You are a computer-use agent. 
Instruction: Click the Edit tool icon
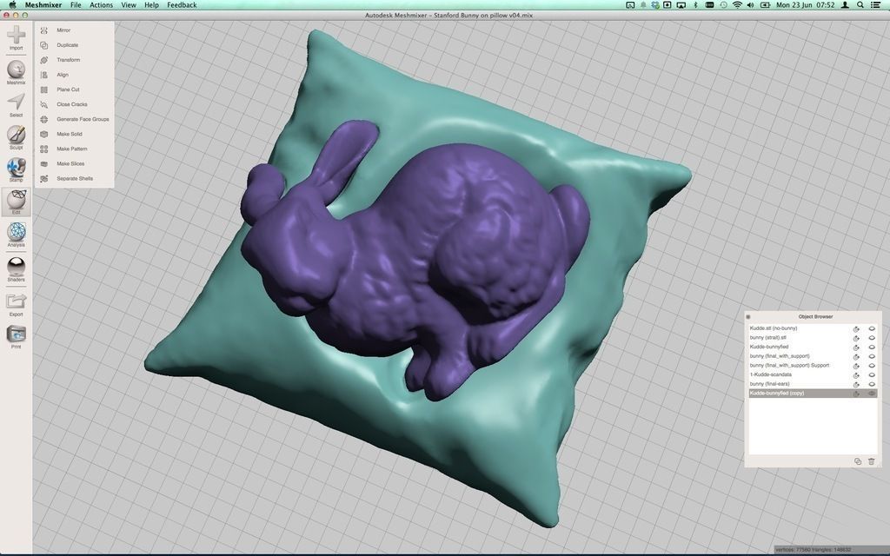(x=16, y=201)
